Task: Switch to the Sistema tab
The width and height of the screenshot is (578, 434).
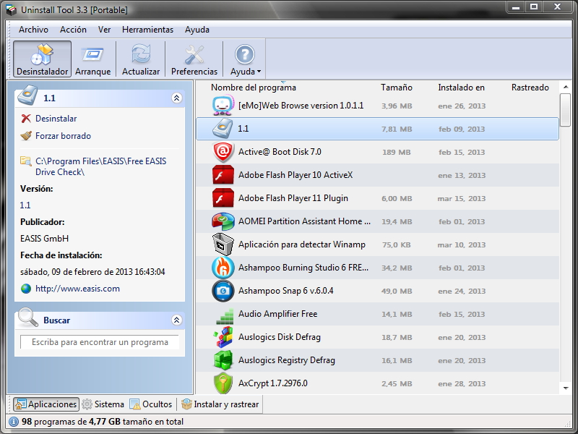Action: 103,404
